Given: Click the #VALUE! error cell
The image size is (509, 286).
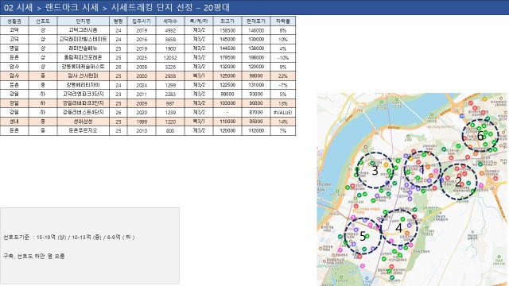Looking at the screenshot, I should click(283, 112).
